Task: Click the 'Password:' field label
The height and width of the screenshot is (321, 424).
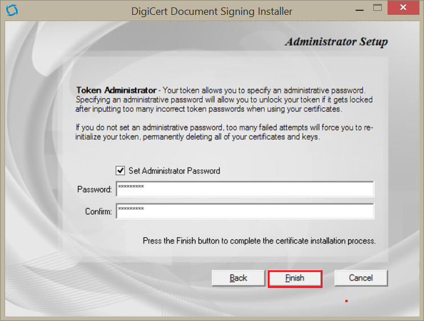Action: point(95,189)
